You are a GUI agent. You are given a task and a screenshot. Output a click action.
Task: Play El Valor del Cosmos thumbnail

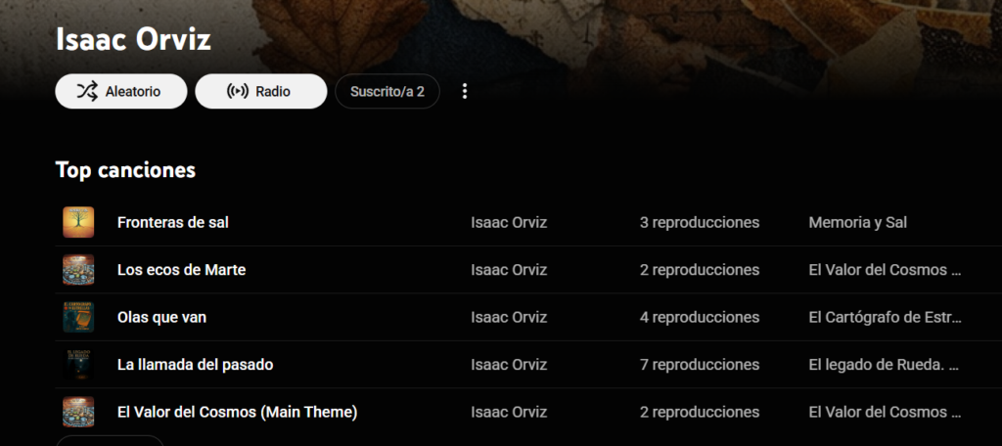78,412
